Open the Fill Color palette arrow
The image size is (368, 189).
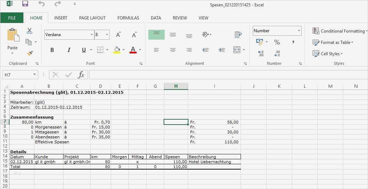click(124, 50)
